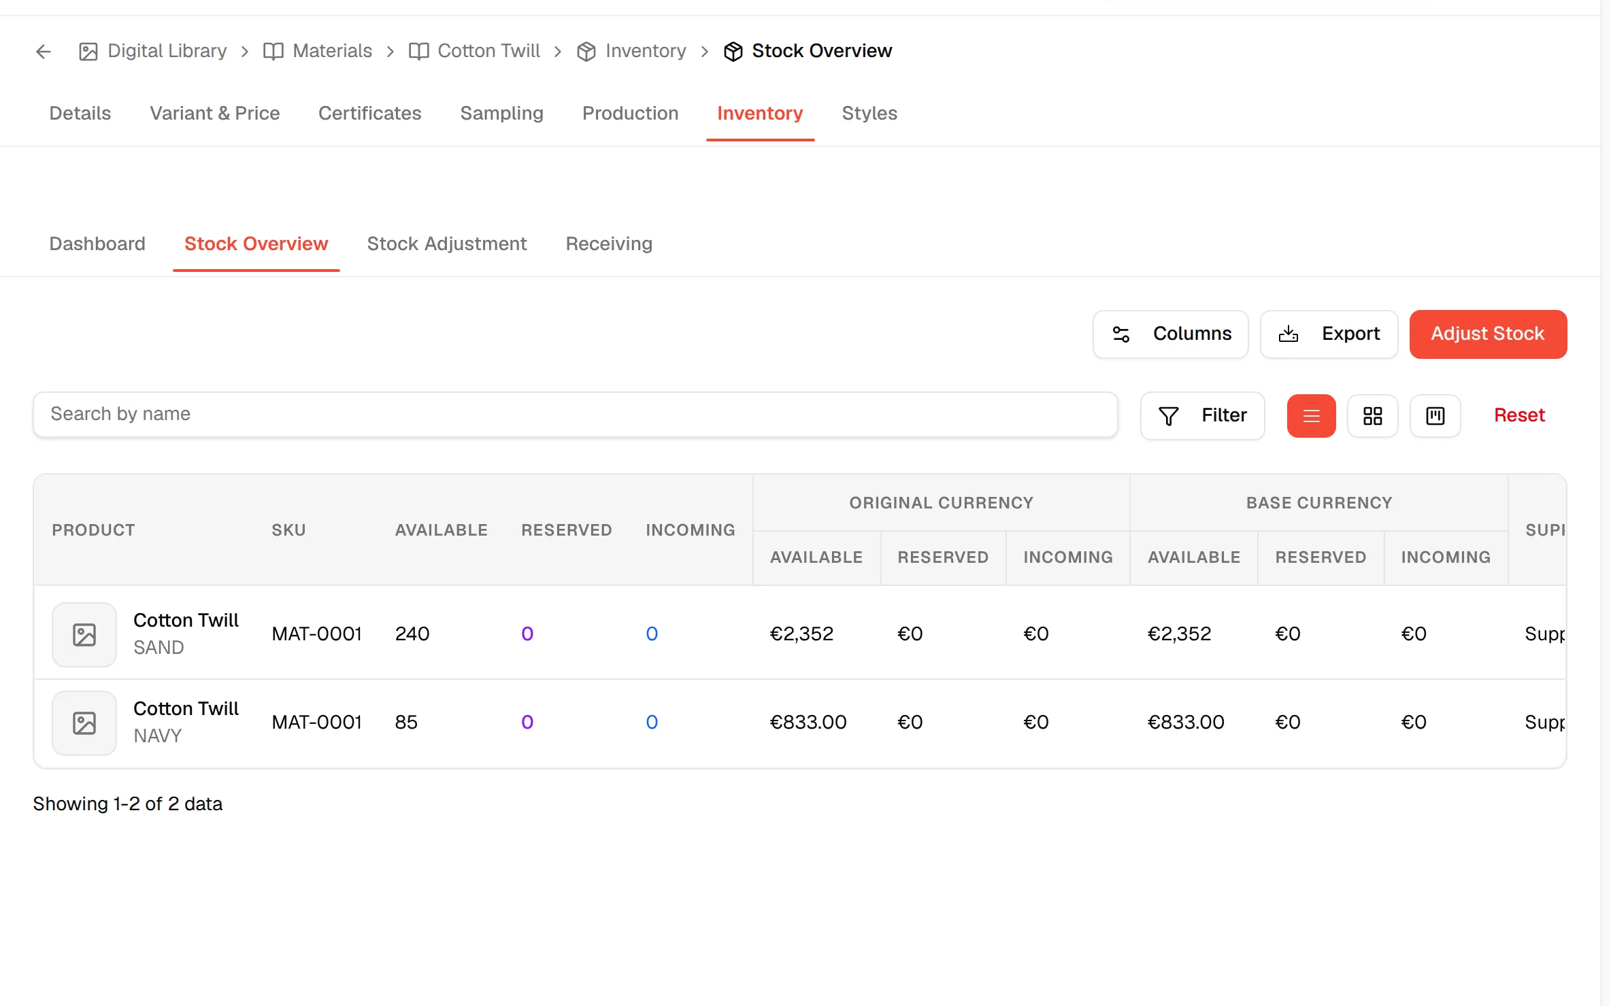Screen dimensions: 1611x1006
Task: Click the ORIGINAL CURRENCY group header
Action: [x=941, y=502]
